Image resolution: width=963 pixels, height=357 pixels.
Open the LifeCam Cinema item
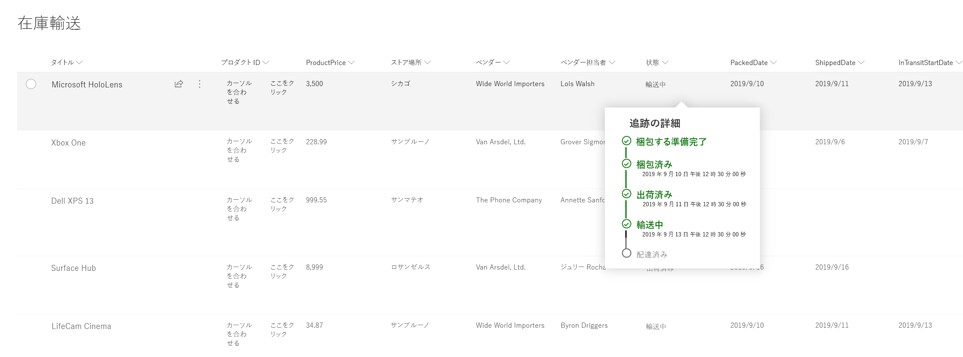(x=82, y=326)
